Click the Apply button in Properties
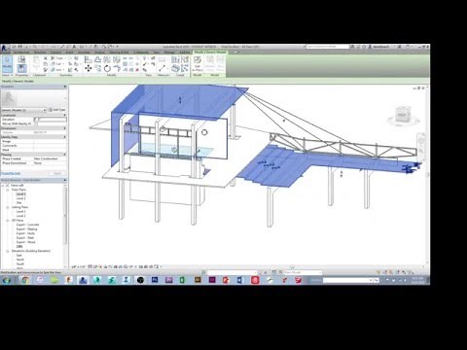 [x=57, y=173]
